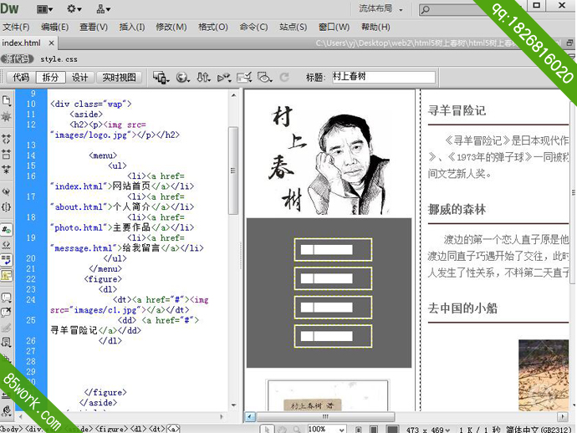The image size is (577, 433).
Task: Click the visual aids eye icon
Action: tap(264, 78)
